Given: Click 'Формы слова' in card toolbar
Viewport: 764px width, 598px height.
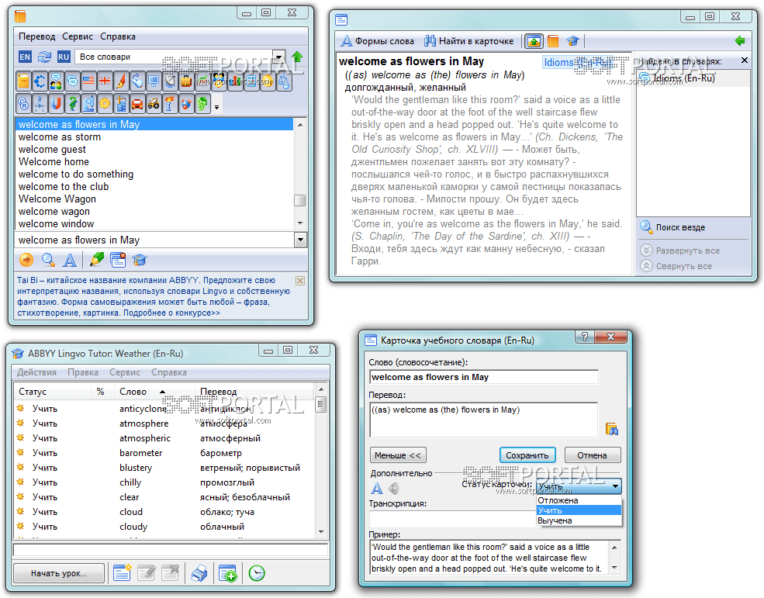Looking at the screenshot, I should click(x=378, y=41).
